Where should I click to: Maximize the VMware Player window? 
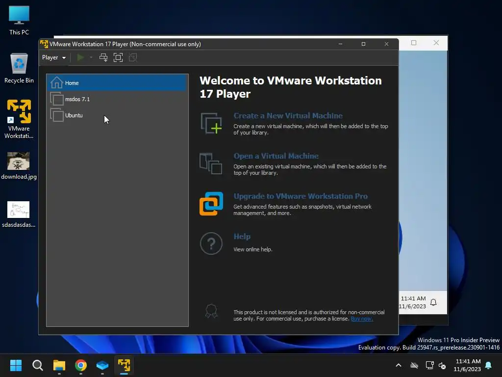pyautogui.click(x=363, y=44)
